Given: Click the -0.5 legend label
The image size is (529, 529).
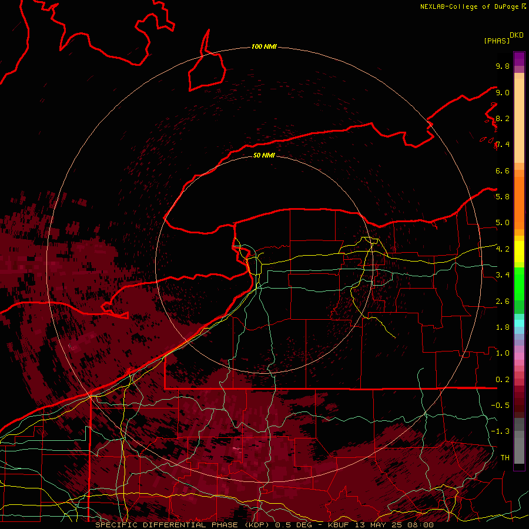Looking at the screenshot, I should tap(500, 406).
